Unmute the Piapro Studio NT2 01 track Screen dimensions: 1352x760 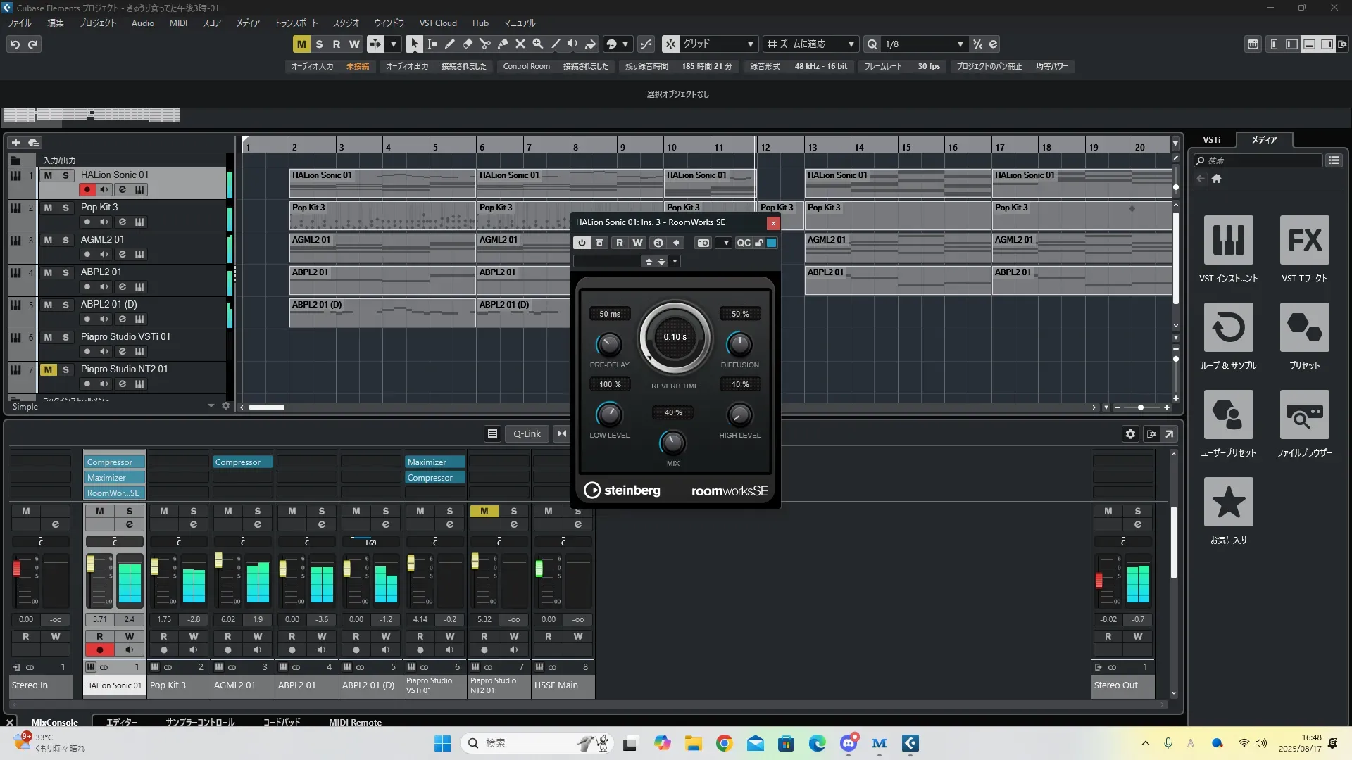(48, 369)
